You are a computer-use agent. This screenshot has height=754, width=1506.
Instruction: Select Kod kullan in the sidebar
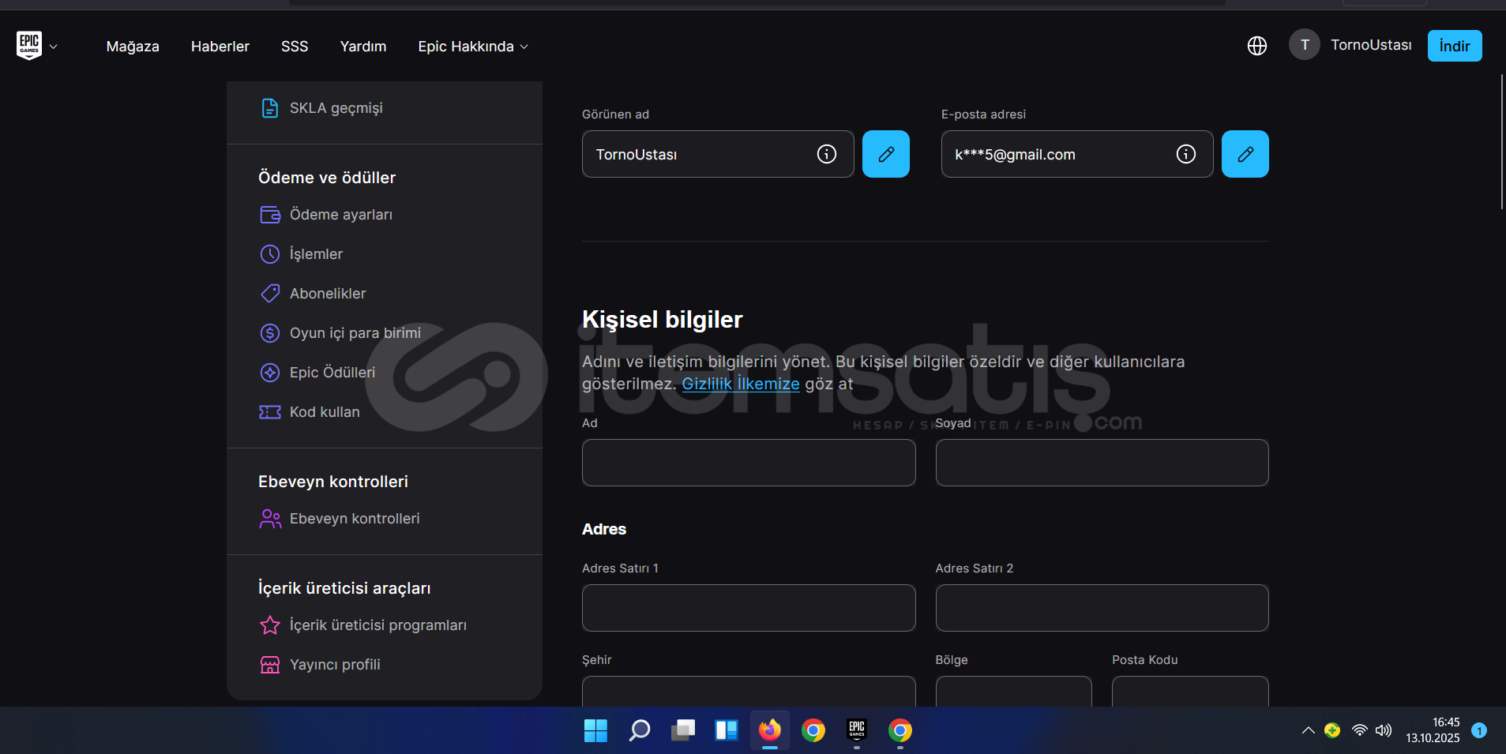click(324, 412)
